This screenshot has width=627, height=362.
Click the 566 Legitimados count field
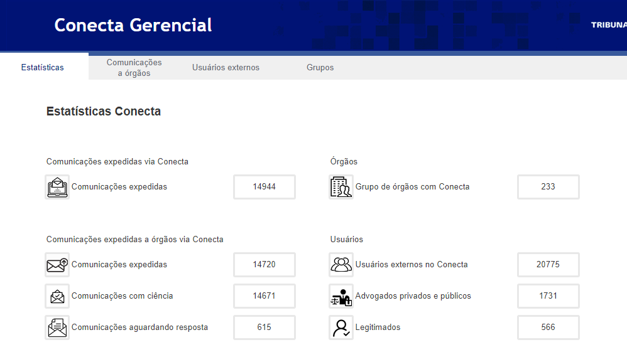point(548,327)
